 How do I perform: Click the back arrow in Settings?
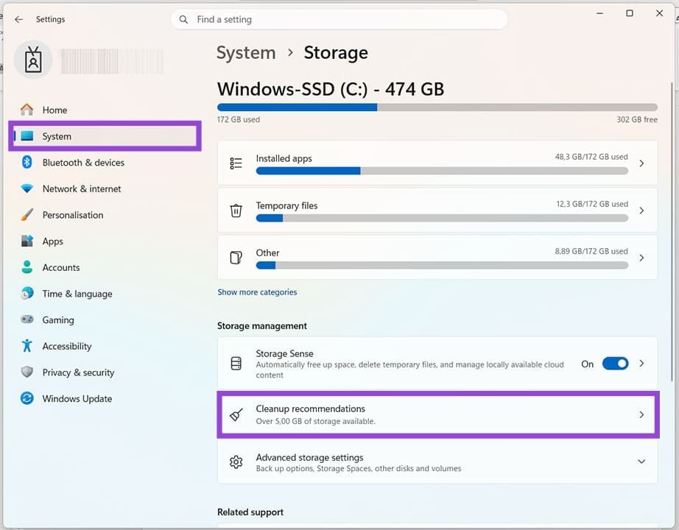point(19,19)
